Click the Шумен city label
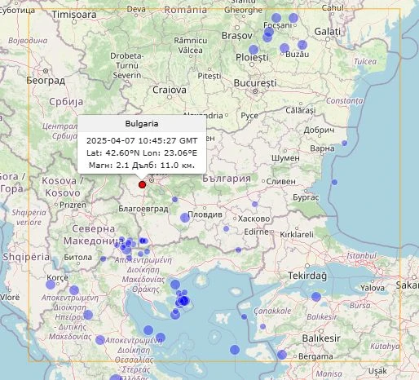 click(285, 158)
